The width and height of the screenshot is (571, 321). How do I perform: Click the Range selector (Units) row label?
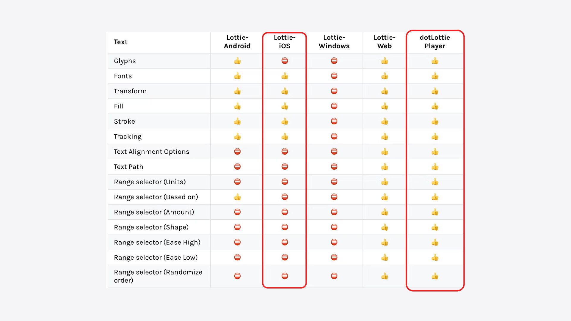click(x=150, y=182)
